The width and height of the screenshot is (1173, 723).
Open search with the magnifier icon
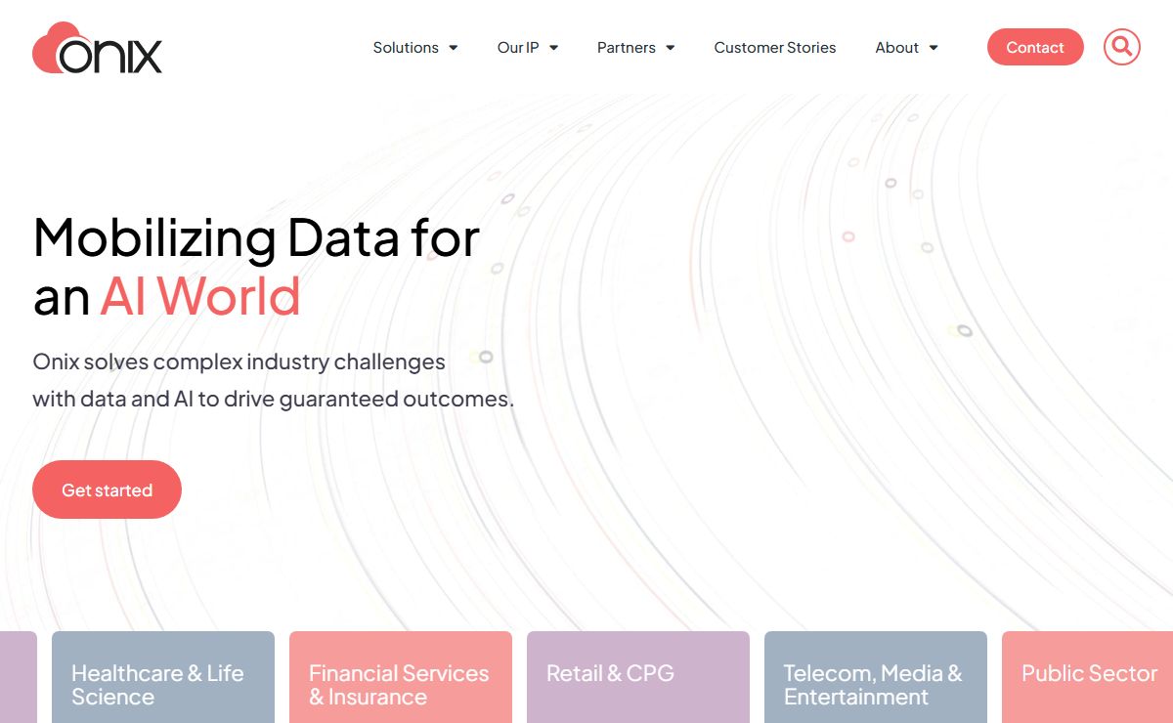(x=1122, y=47)
